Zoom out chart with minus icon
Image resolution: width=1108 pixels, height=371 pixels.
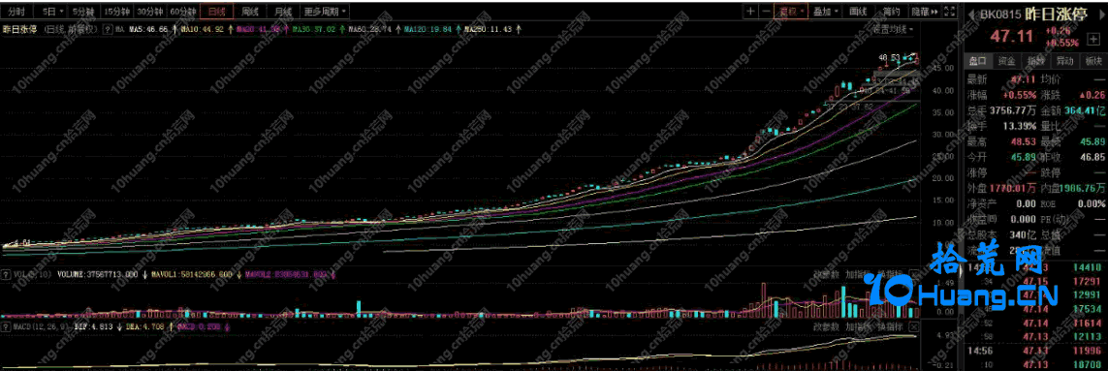point(766,12)
